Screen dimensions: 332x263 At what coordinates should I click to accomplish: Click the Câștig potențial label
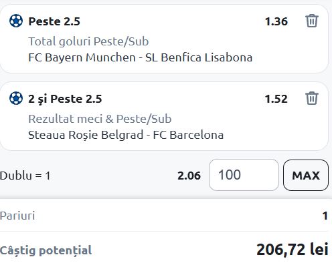tap(46, 250)
